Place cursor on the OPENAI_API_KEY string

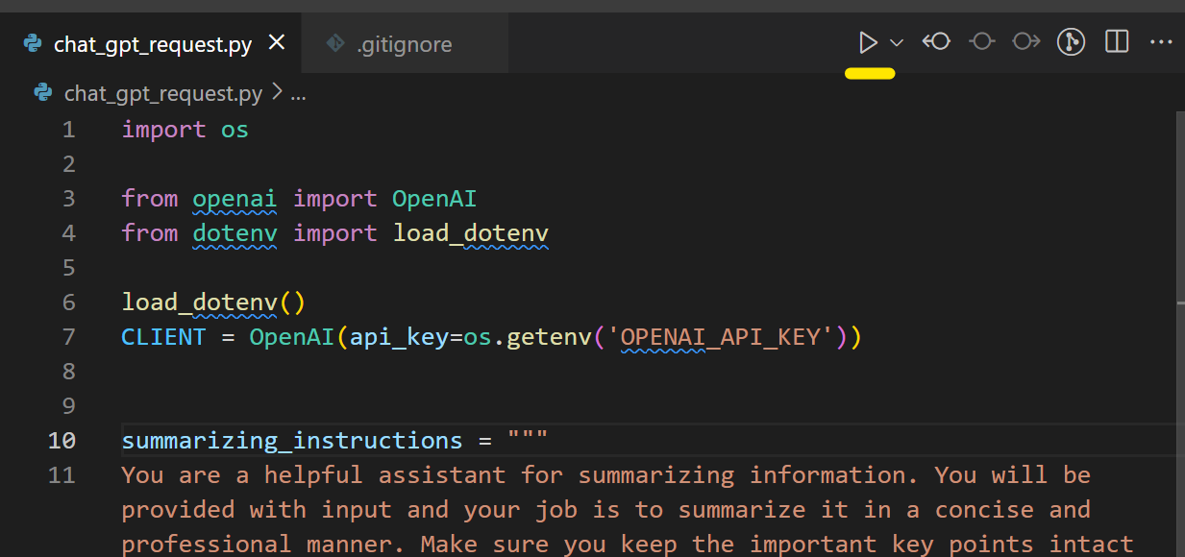pyautogui.click(x=723, y=336)
